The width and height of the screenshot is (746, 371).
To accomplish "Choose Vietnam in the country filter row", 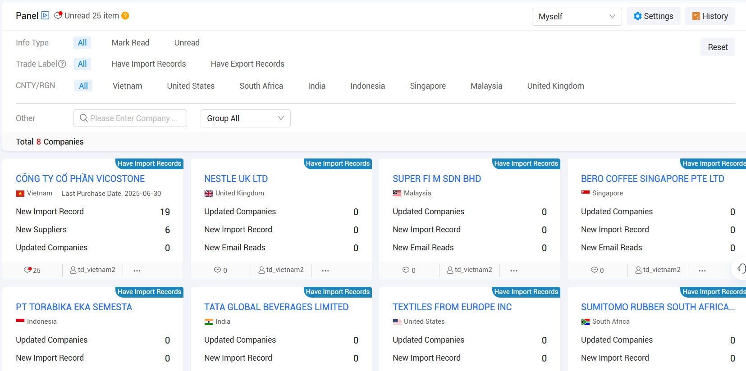I will click(x=127, y=86).
